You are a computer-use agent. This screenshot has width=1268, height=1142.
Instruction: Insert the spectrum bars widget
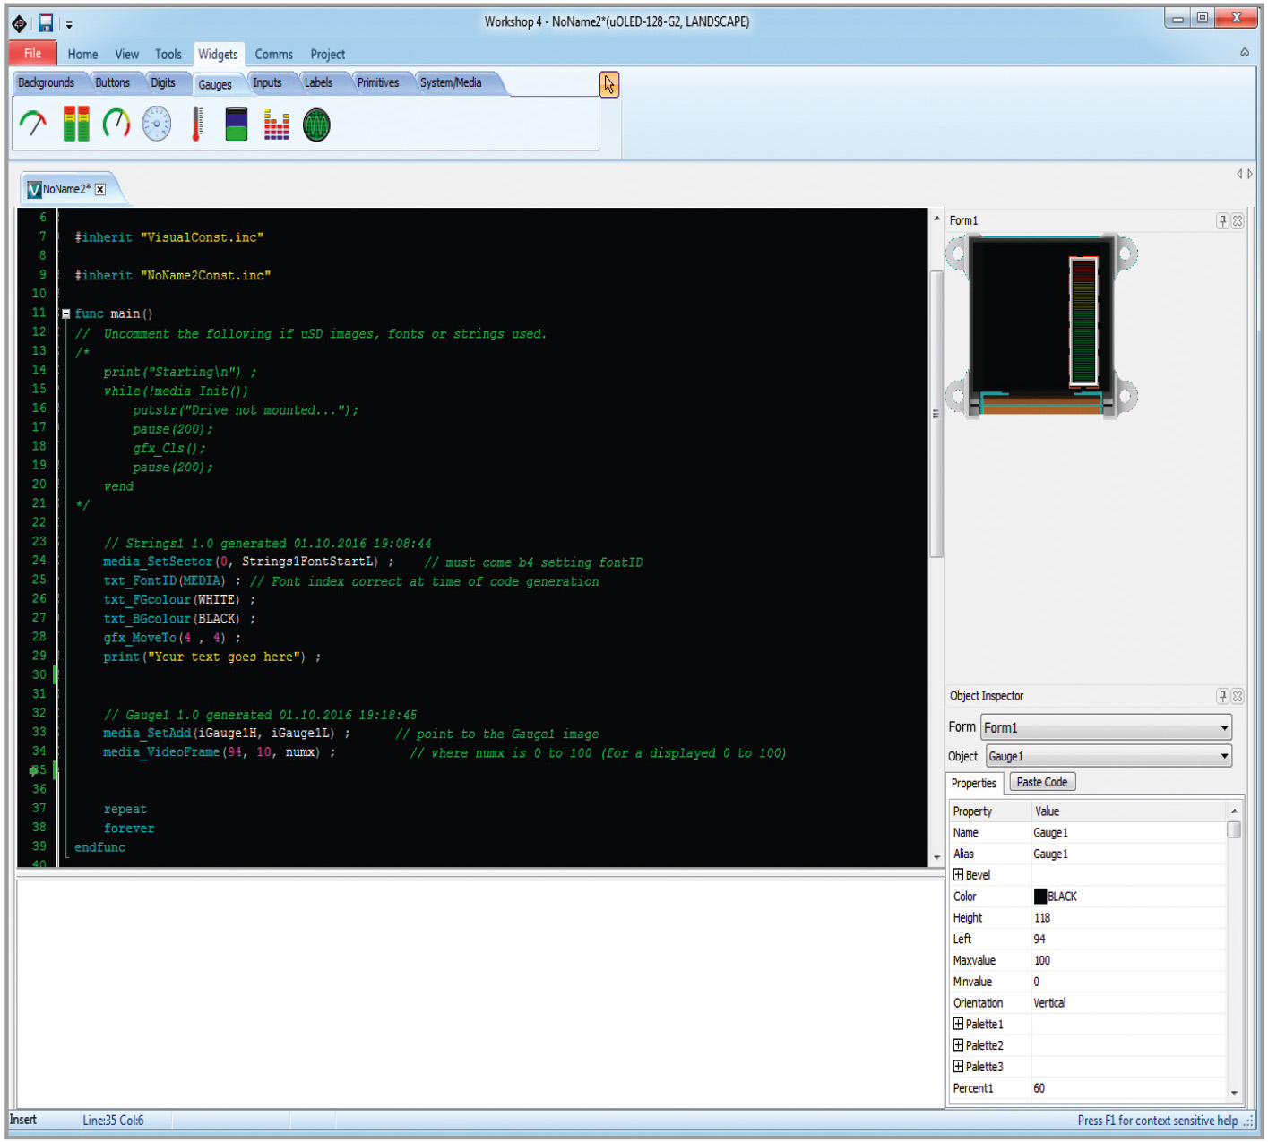(x=277, y=125)
